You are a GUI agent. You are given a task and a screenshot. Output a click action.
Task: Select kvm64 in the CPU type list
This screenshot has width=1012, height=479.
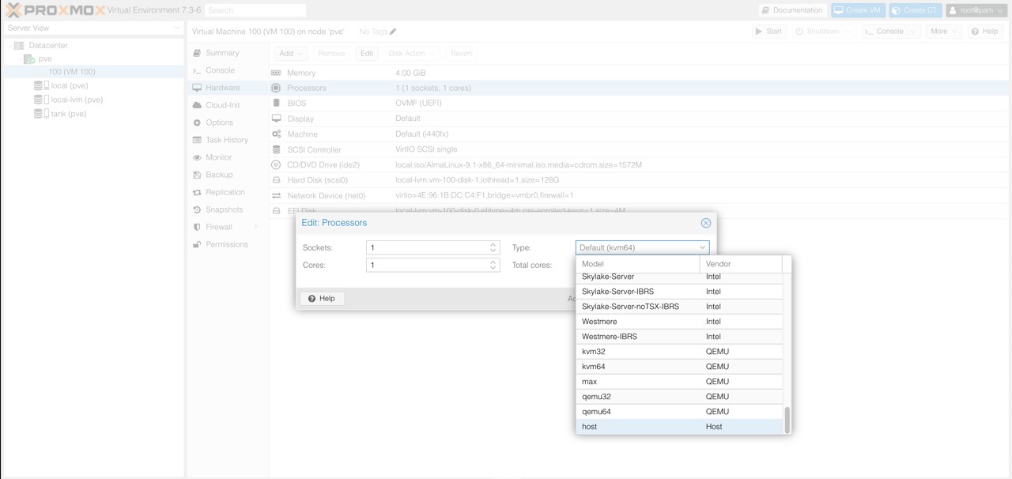tap(679, 367)
